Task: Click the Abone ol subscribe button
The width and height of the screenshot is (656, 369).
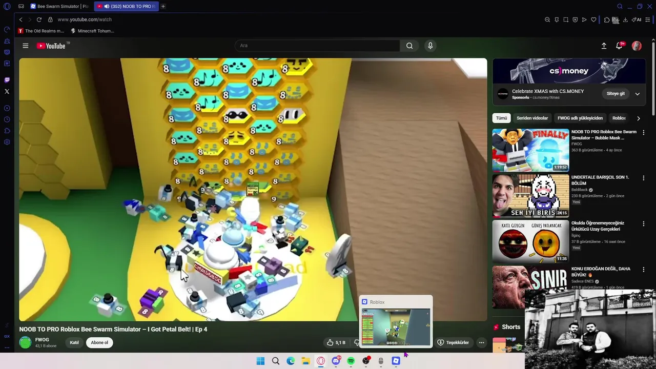Action: [99, 342]
